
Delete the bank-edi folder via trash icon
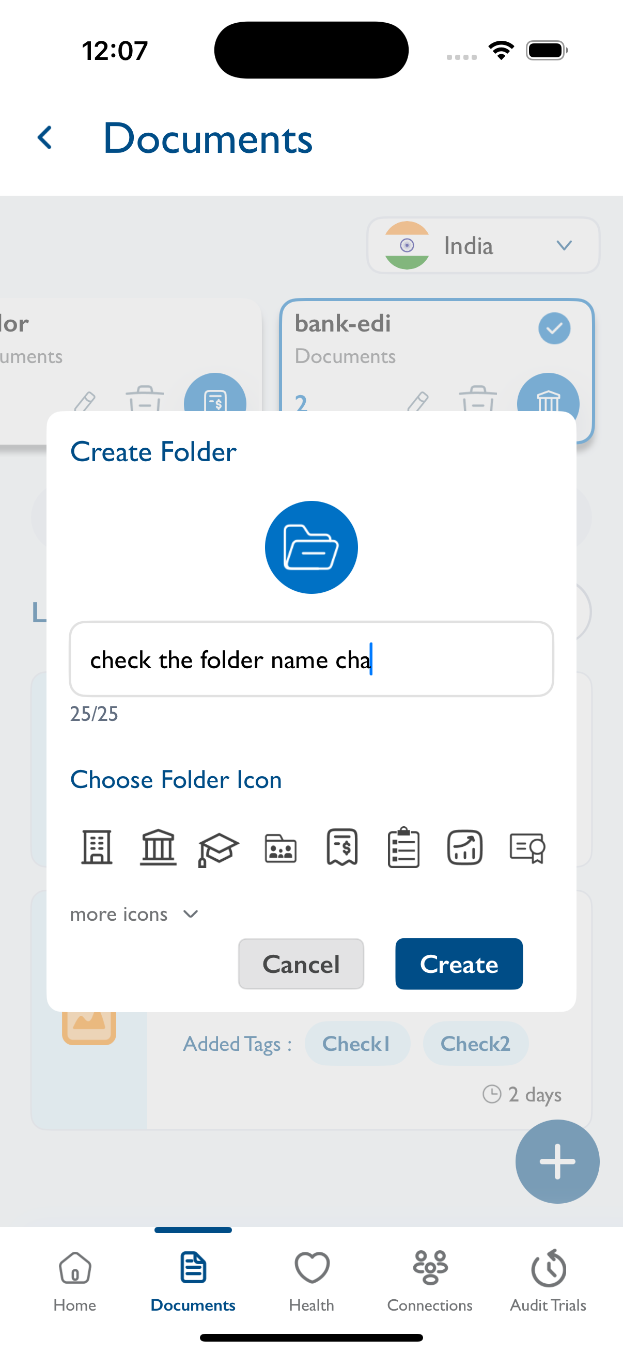pos(477,399)
